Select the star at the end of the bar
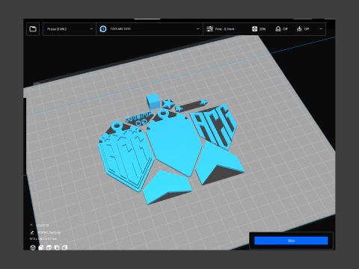This screenshot has height=269, width=359. pyautogui.click(x=203, y=102)
